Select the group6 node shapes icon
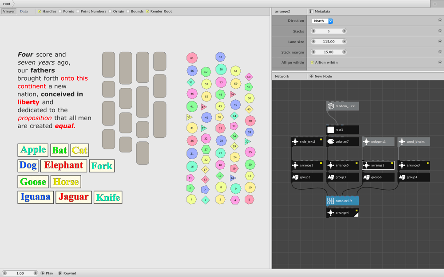 [x=366, y=177]
